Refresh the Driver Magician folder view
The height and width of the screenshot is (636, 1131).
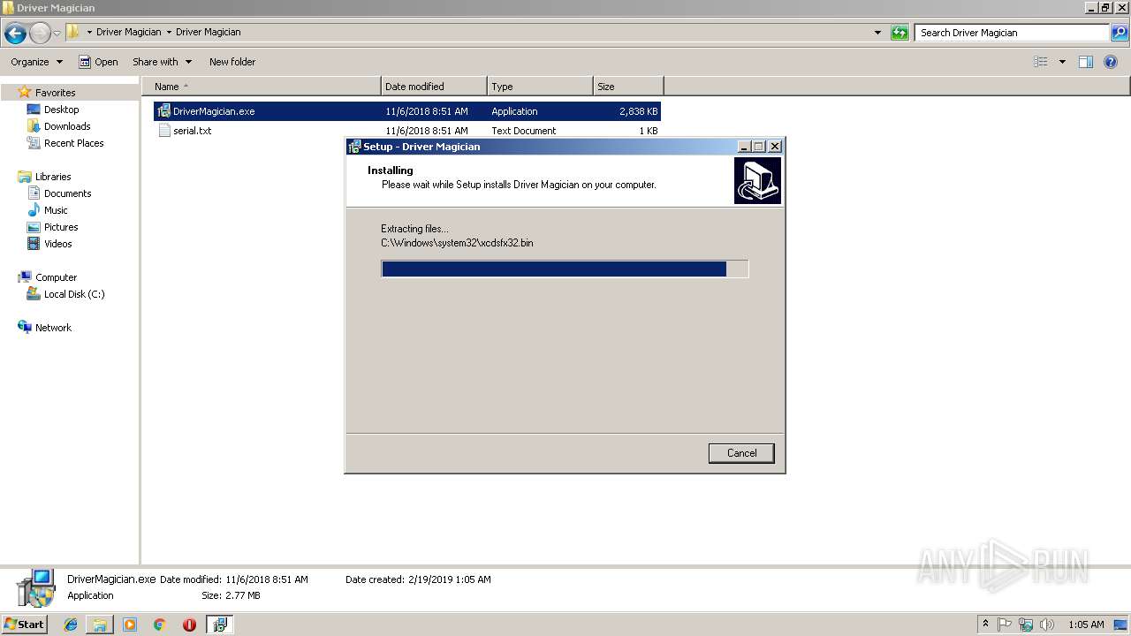(899, 33)
